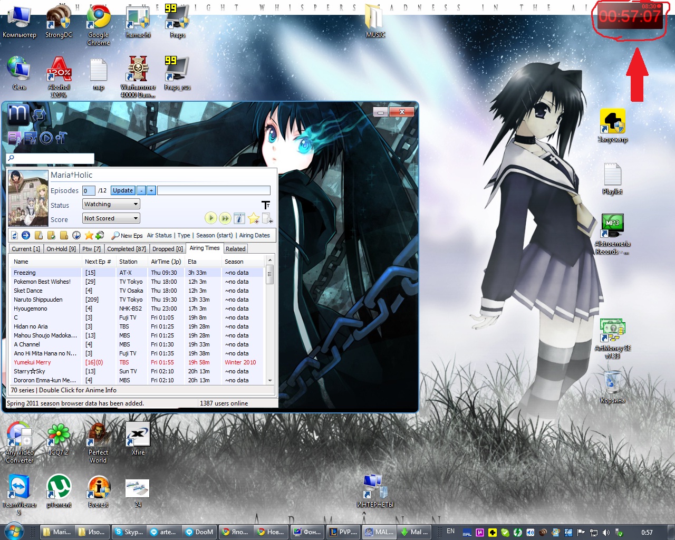675x540 pixels.
Task: Decrease episode count with minus button
Action: click(141, 190)
